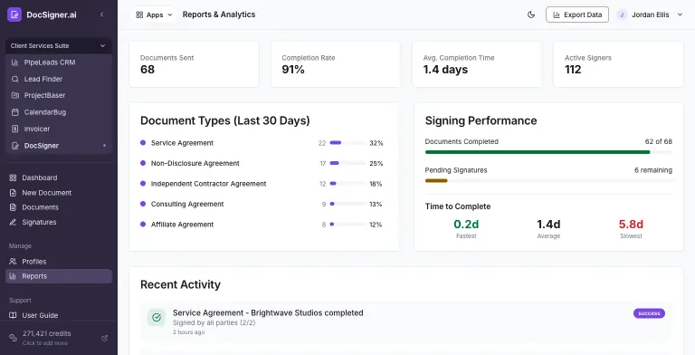Open ProjectBaser app

(59, 95)
